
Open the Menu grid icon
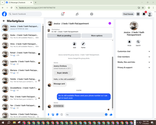pos(138,14)
